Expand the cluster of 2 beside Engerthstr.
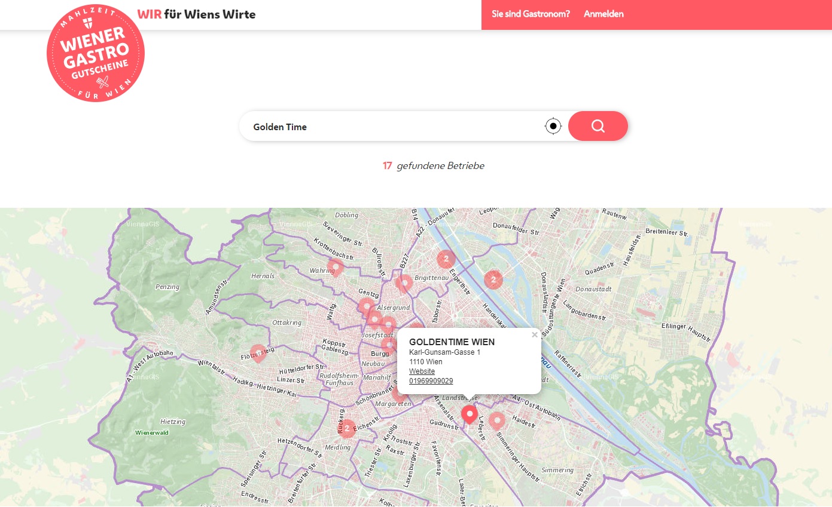This screenshot has height=507, width=832. click(x=446, y=259)
